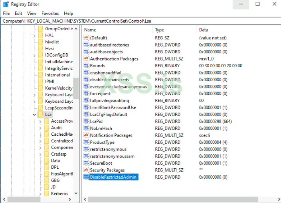Click the disabledomaincreds value icon

coord(86,79)
